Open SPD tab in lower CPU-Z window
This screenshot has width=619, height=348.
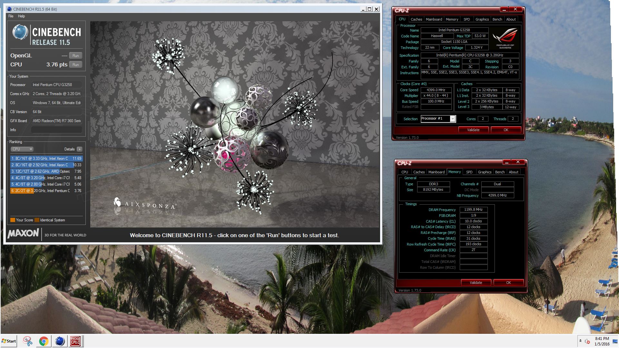pos(469,172)
